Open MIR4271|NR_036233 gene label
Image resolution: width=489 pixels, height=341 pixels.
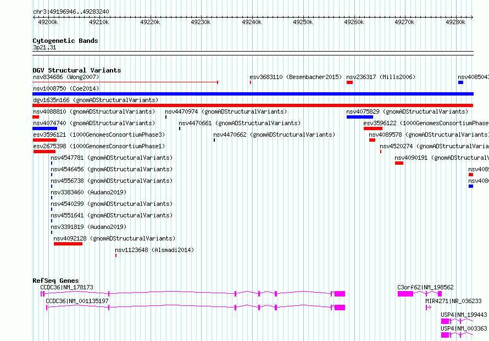pos(453,301)
